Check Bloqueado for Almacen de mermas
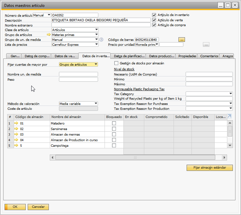 (114, 134)
